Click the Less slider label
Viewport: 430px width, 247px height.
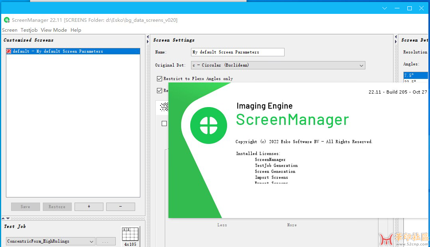(x=222, y=225)
